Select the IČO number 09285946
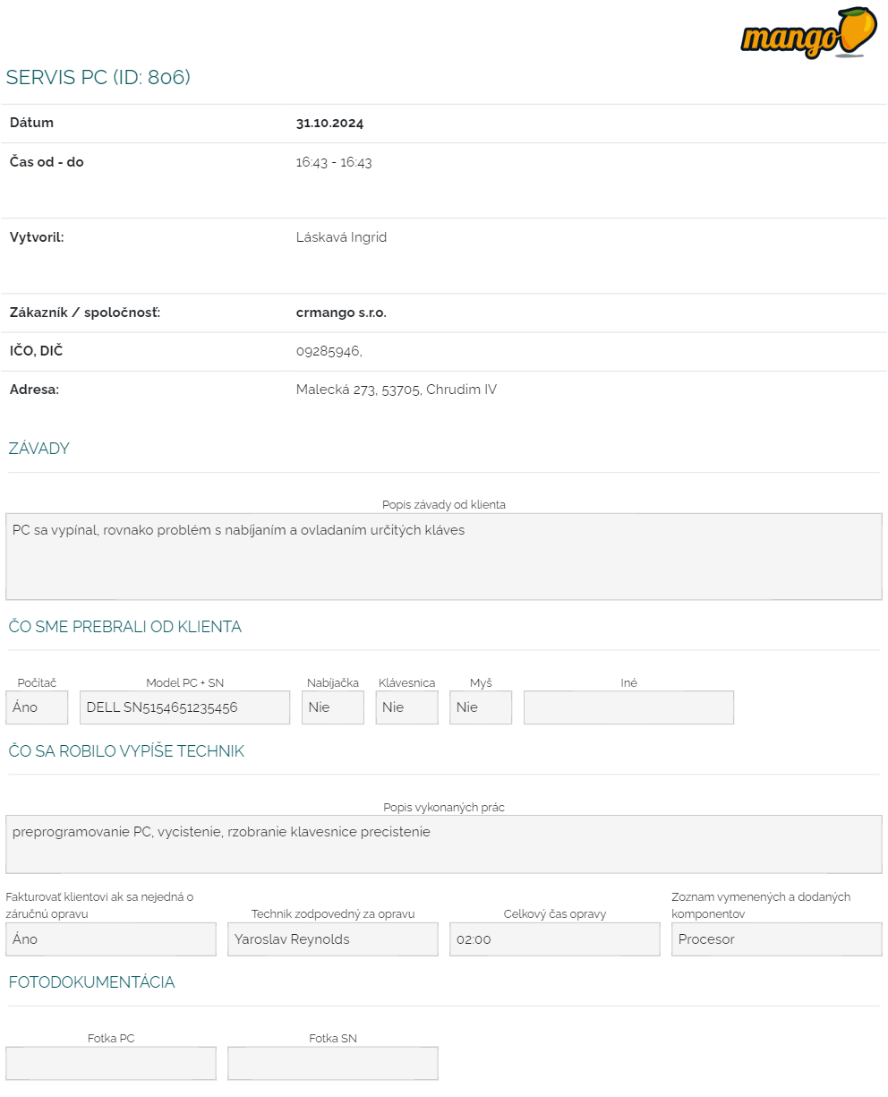888x1097 pixels. pos(329,351)
